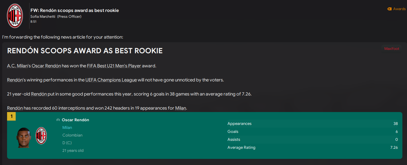Open the teal Milan club link in the player card

pyautogui.click(x=67, y=128)
